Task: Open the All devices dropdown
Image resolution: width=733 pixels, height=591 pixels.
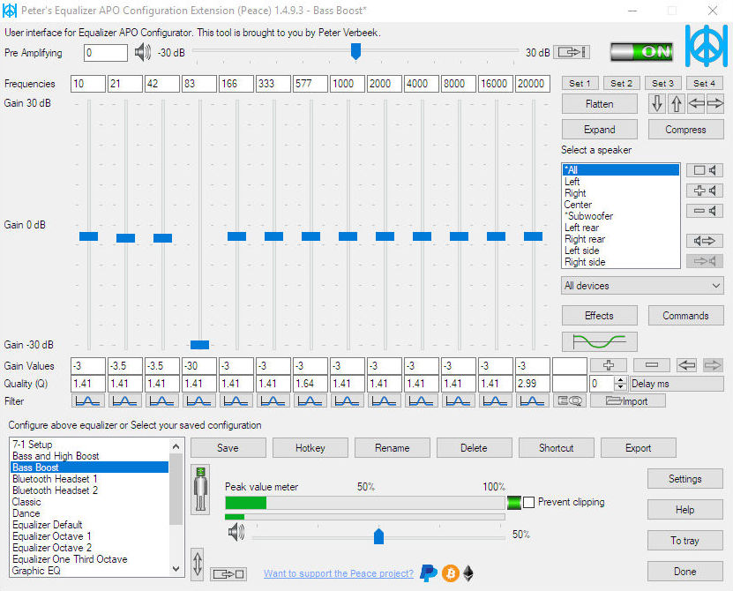Action: [x=642, y=285]
